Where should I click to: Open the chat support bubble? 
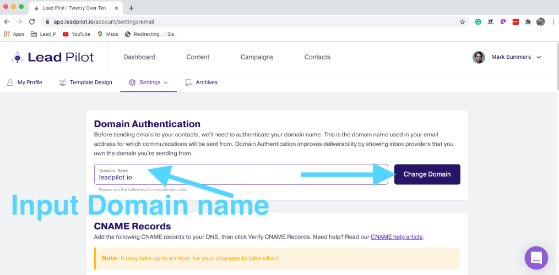[536, 258]
